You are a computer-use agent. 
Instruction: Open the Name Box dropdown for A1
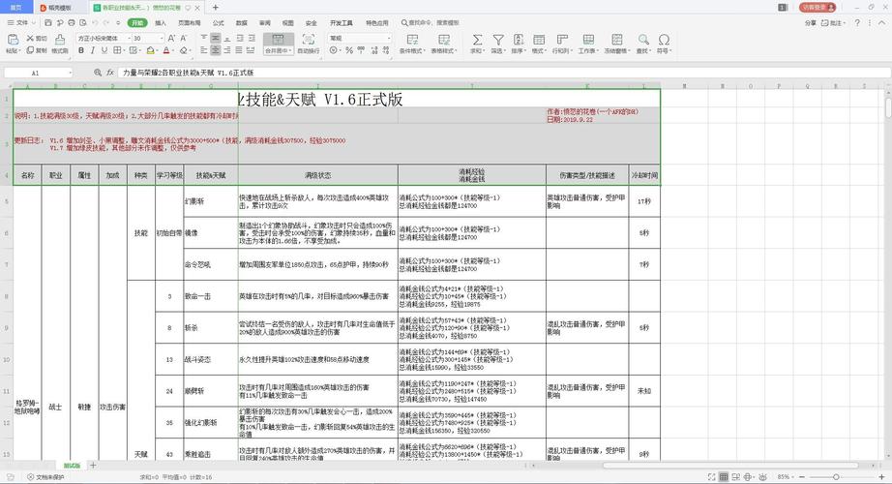pos(70,73)
